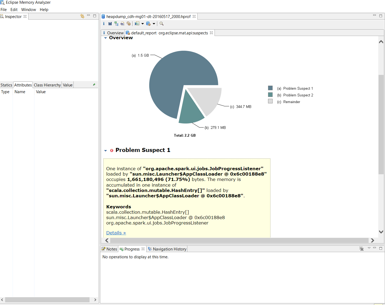Create a histogram with the bar chart icon
This screenshot has height=305, width=385.
[110, 24]
